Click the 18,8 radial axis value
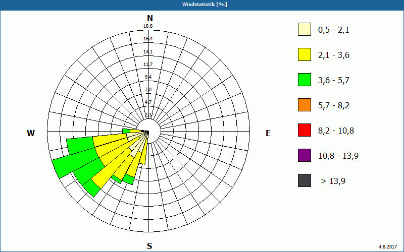Viewport: 404px width, 252px height. pos(148,26)
